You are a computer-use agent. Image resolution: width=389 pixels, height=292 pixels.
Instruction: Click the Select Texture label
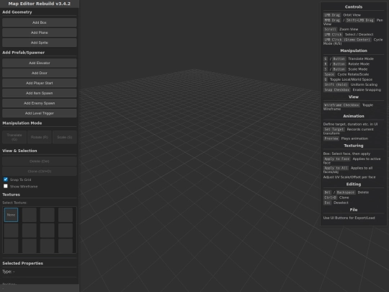pos(14,203)
